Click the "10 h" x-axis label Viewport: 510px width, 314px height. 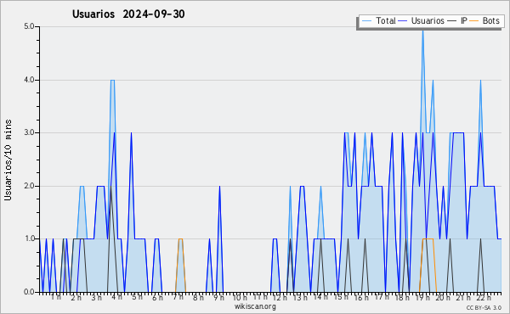240,298
